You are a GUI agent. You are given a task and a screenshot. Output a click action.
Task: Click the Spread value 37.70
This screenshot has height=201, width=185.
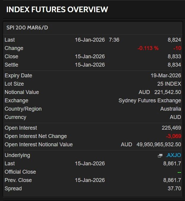tap(174, 189)
